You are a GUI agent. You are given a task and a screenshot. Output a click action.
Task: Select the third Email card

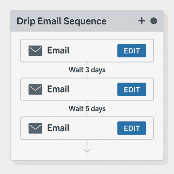coord(87,128)
